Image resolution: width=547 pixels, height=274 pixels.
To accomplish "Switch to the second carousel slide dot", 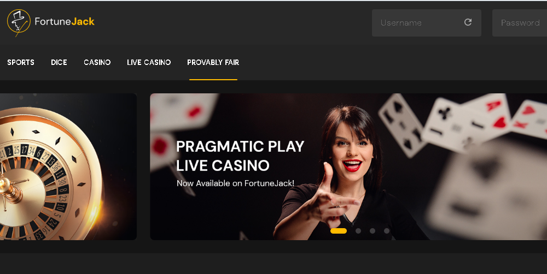I will click(358, 231).
